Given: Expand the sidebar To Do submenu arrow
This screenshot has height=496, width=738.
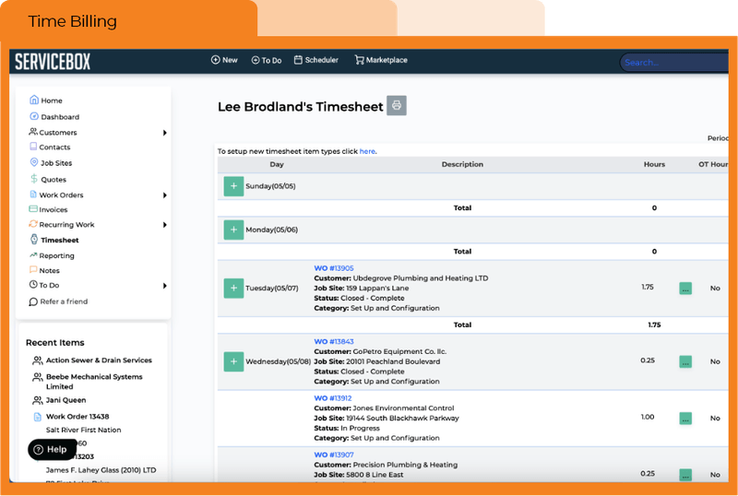Looking at the screenshot, I should [165, 286].
